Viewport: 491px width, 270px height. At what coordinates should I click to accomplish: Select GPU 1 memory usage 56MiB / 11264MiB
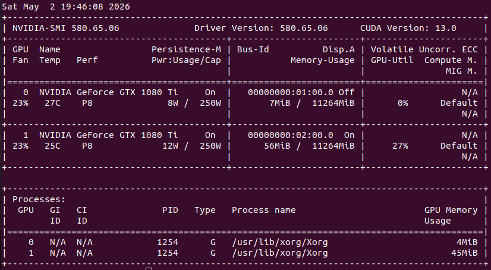(x=309, y=146)
